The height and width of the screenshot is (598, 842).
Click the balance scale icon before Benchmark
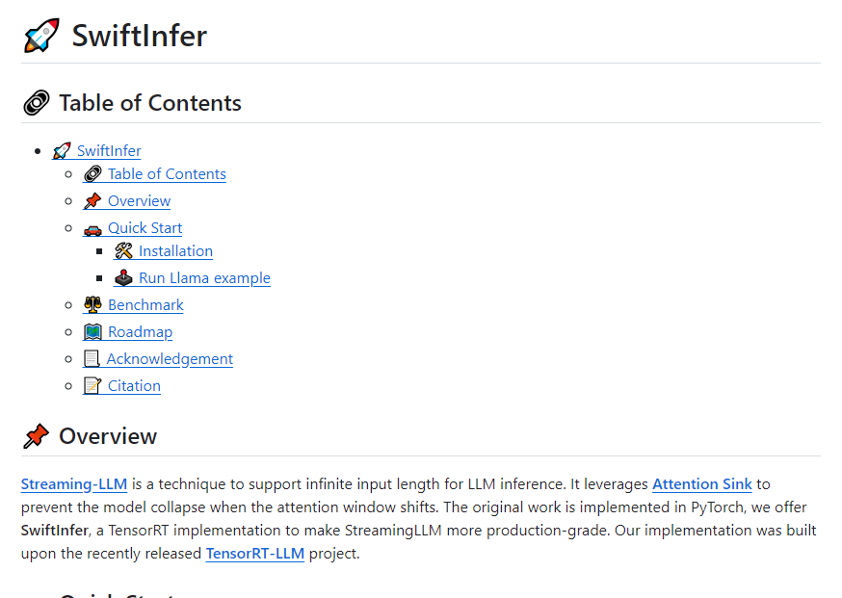click(x=92, y=305)
